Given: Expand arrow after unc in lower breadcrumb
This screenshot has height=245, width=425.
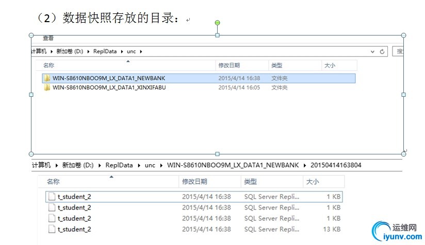Looking at the screenshot, I should click(x=161, y=166).
